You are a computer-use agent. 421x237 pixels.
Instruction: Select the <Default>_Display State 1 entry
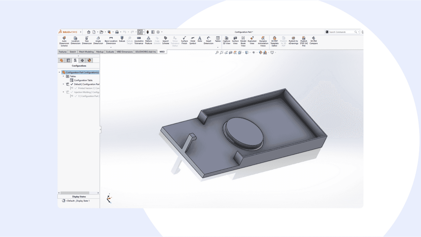(x=76, y=201)
